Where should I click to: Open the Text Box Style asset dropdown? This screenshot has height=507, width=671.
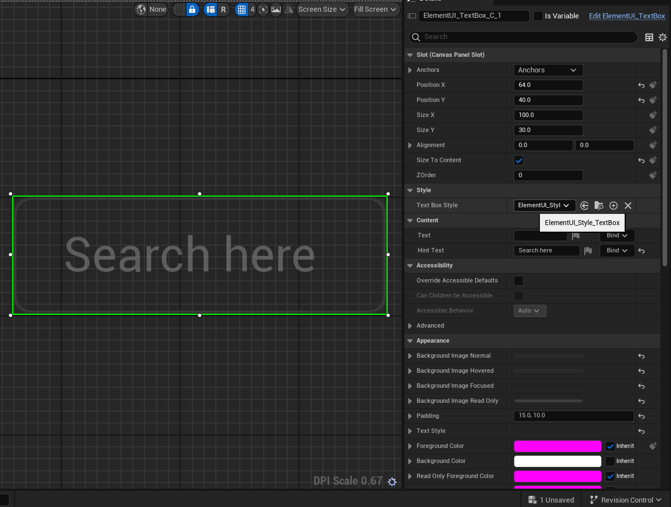coord(544,206)
